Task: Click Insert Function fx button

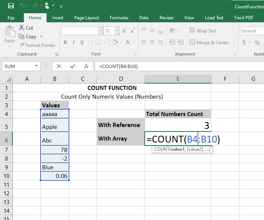Action: [x=86, y=66]
